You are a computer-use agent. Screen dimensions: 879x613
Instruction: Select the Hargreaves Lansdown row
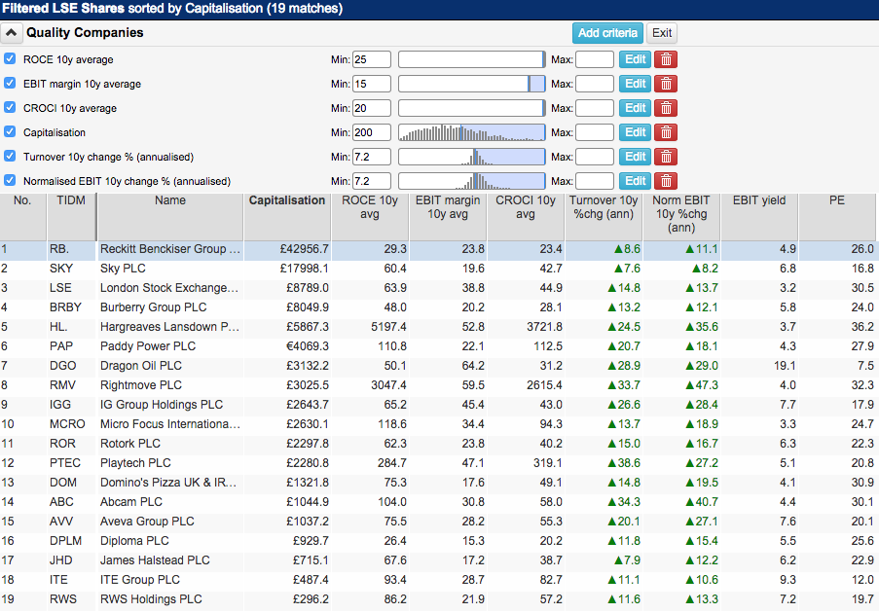(x=438, y=327)
